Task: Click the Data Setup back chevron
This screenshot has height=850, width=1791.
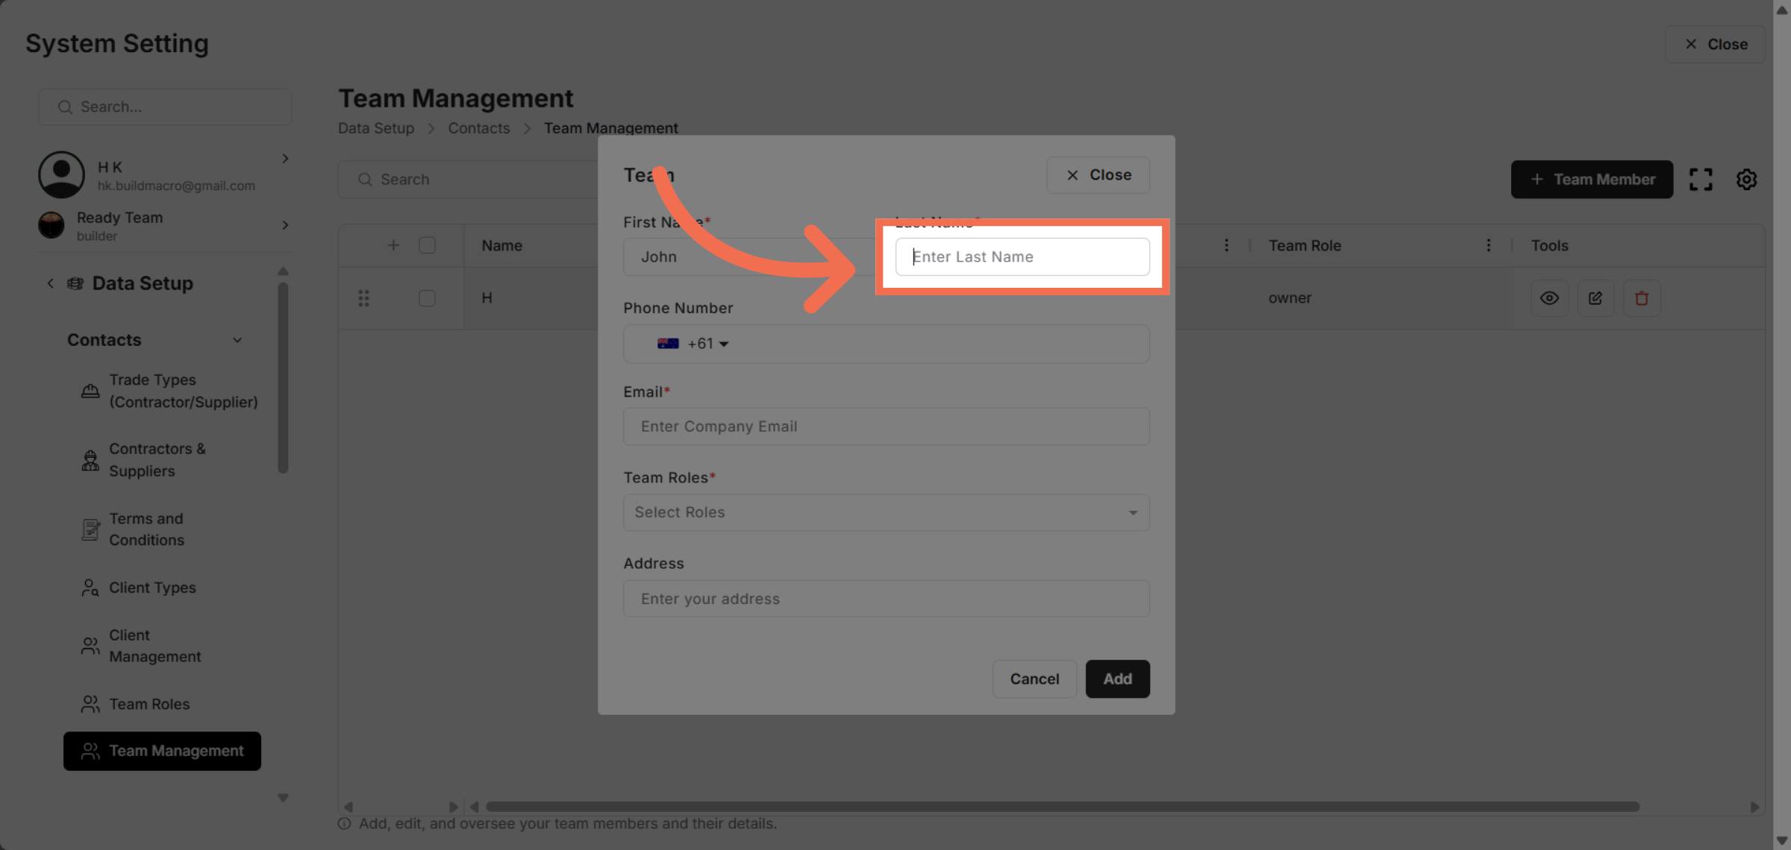Action: pos(50,283)
